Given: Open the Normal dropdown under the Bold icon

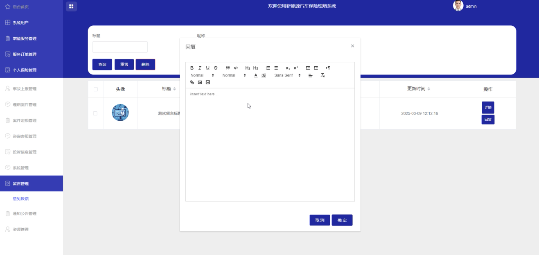Looking at the screenshot, I should [x=202, y=75].
